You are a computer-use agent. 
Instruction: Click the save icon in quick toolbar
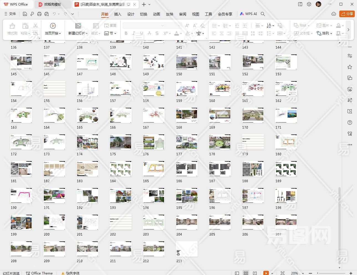coord(25,14)
